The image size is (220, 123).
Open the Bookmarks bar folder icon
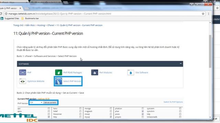pyautogui.click(x=22, y=18)
